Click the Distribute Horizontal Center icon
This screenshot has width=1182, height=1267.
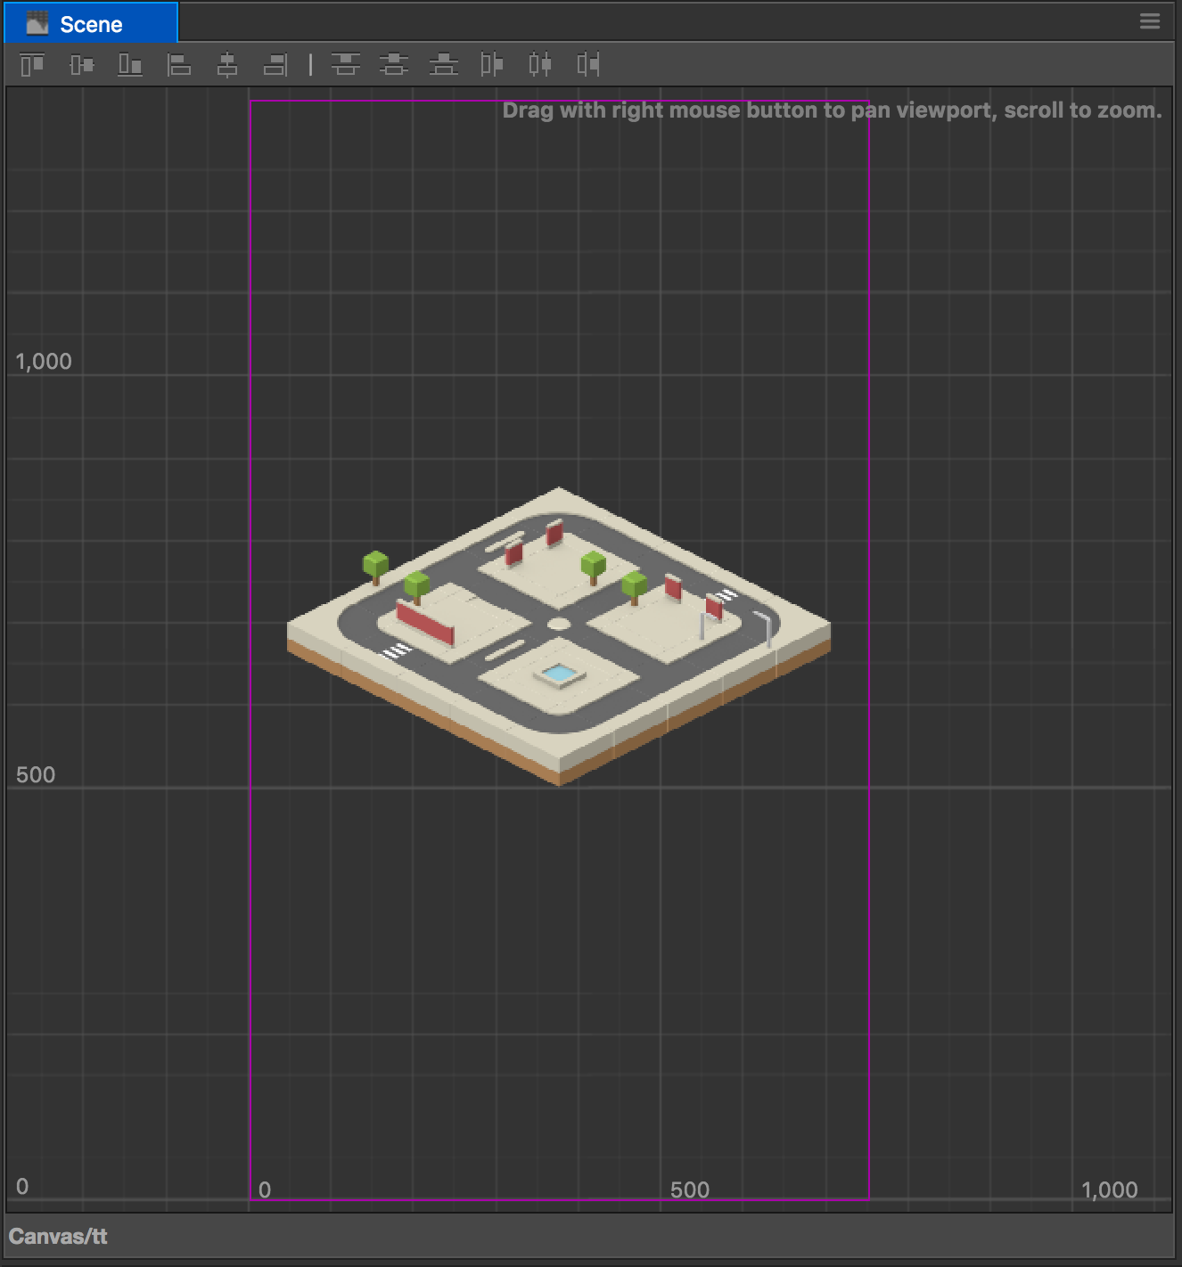[x=540, y=64]
